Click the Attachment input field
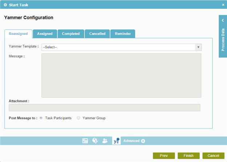The height and width of the screenshot is (162, 227). point(104,108)
